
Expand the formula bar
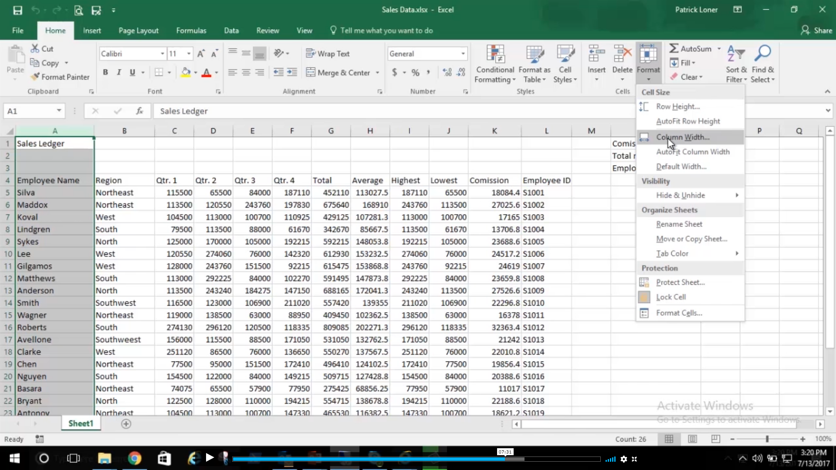828,111
